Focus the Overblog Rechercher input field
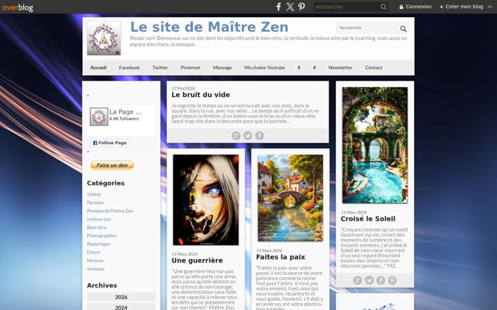 click(x=347, y=7)
